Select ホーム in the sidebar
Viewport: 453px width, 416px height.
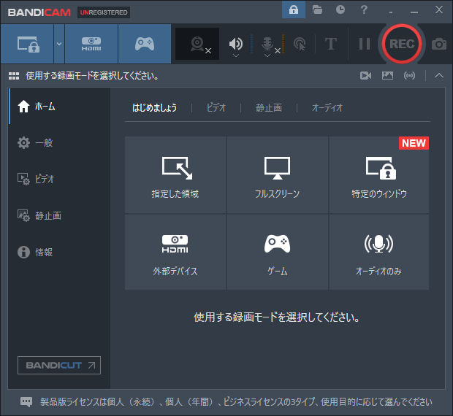point(59,107)
